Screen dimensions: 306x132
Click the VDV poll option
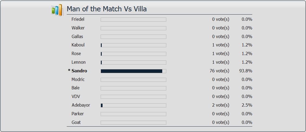point(76,96)
